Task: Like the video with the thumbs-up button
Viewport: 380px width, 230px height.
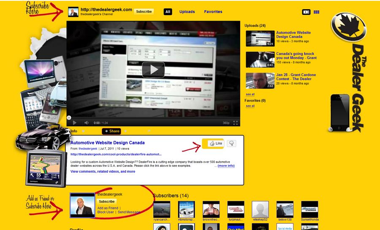Action: 216,143
